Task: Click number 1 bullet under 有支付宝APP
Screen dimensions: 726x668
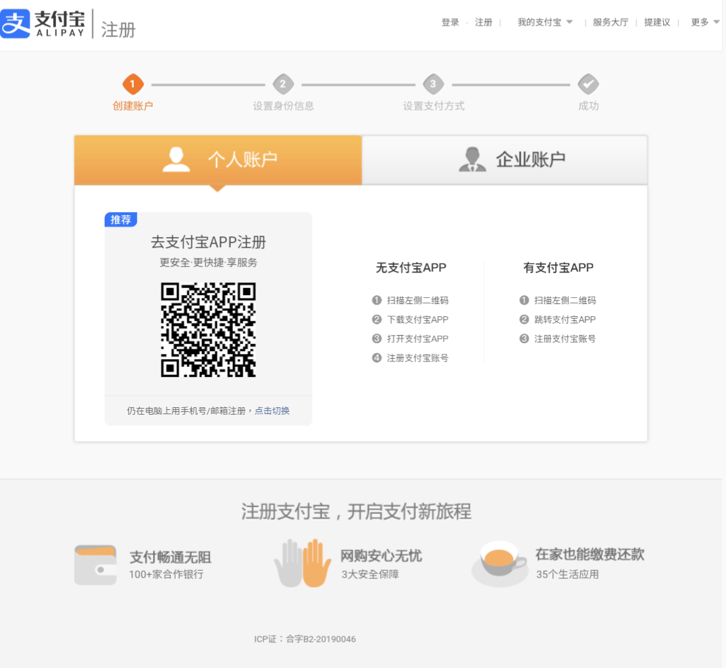Action: 524,300
